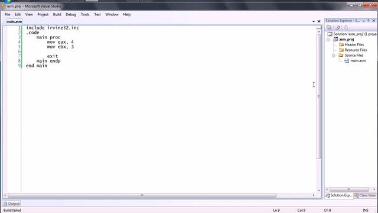The width and height of the screenshot is (378, 213).
Task: Select the Resource Files tree item
Action: (356, 50)
